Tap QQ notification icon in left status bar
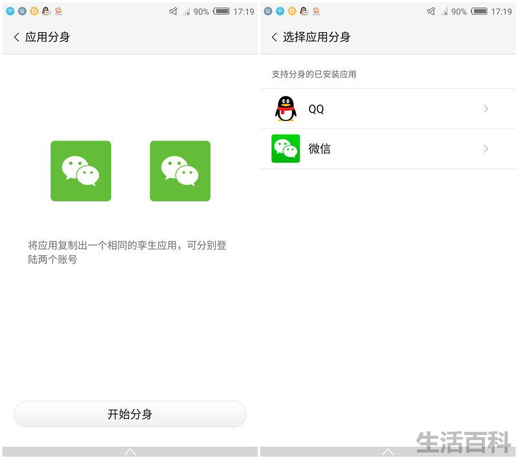The width and height of the screenshot is (518, 459). pos(46,11)
